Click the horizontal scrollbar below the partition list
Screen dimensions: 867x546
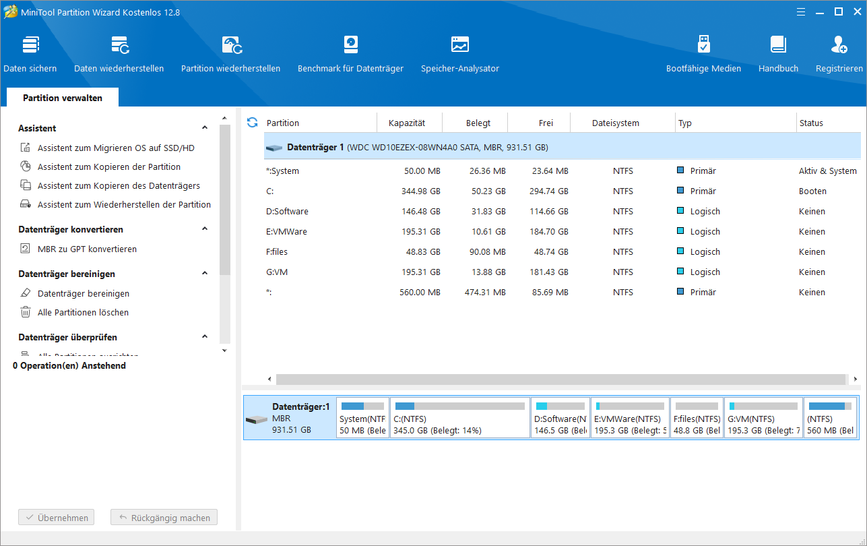(560, 380)
